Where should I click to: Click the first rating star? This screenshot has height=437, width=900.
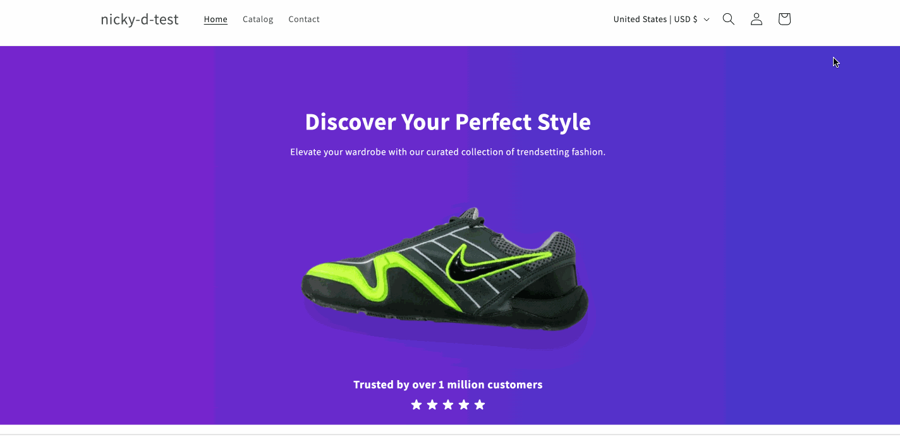click(x=417, y=405)
